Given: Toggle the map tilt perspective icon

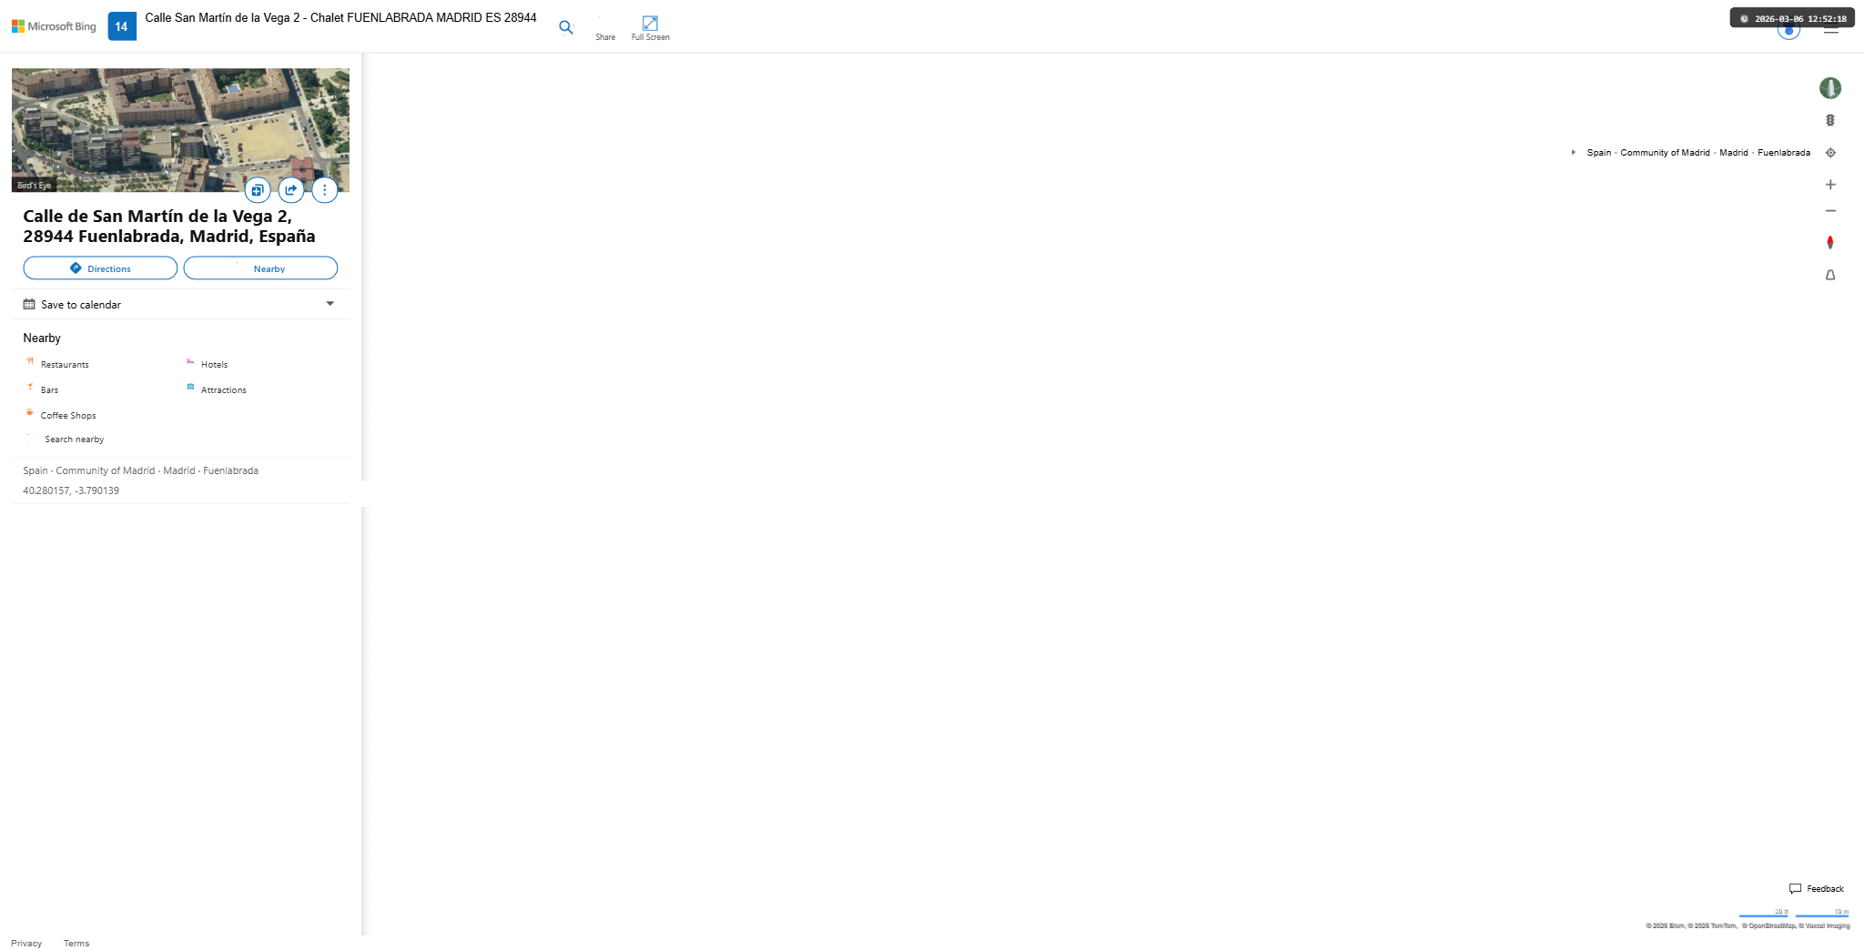Looking at the screenshot, I should pyautogui.click(x=1830, y=275).
